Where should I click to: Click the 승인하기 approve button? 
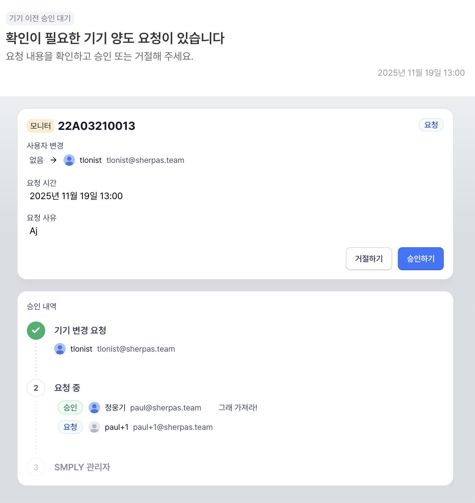point(420,259)
